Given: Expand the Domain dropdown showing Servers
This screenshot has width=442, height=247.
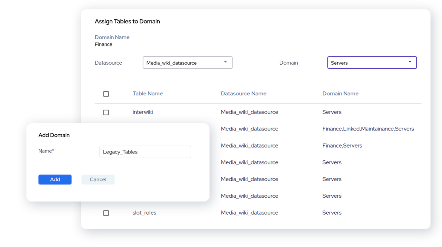Looking at the screenshot, I should (372, 62).
